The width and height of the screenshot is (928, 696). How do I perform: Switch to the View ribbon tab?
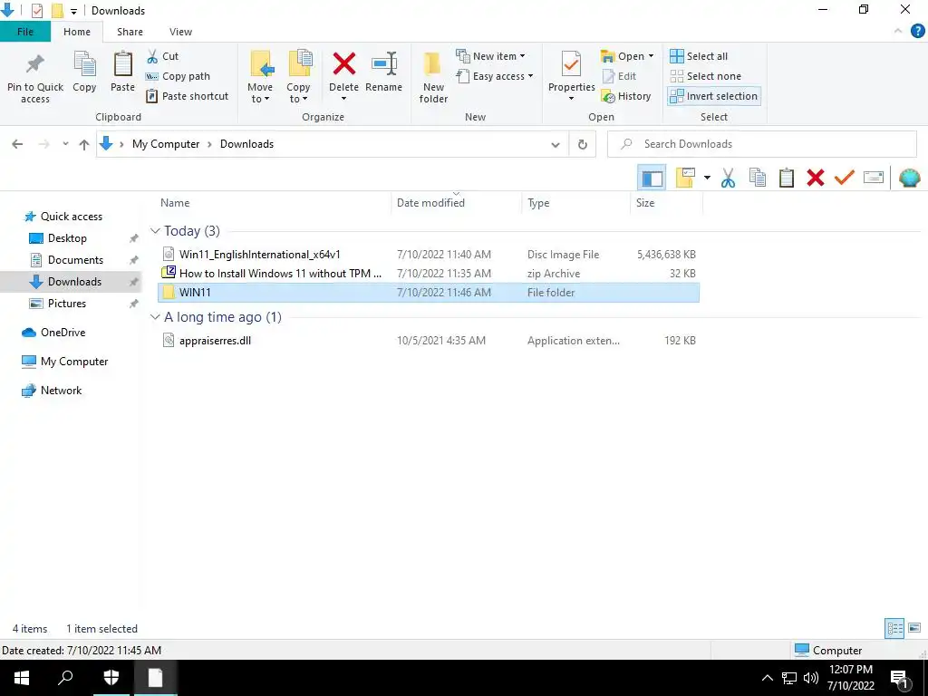[180, 32]
